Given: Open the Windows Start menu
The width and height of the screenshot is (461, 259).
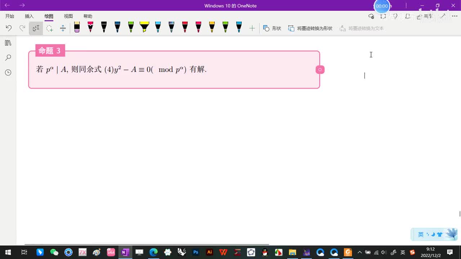Looking at the screenshot, I should [x=8, y=252].
